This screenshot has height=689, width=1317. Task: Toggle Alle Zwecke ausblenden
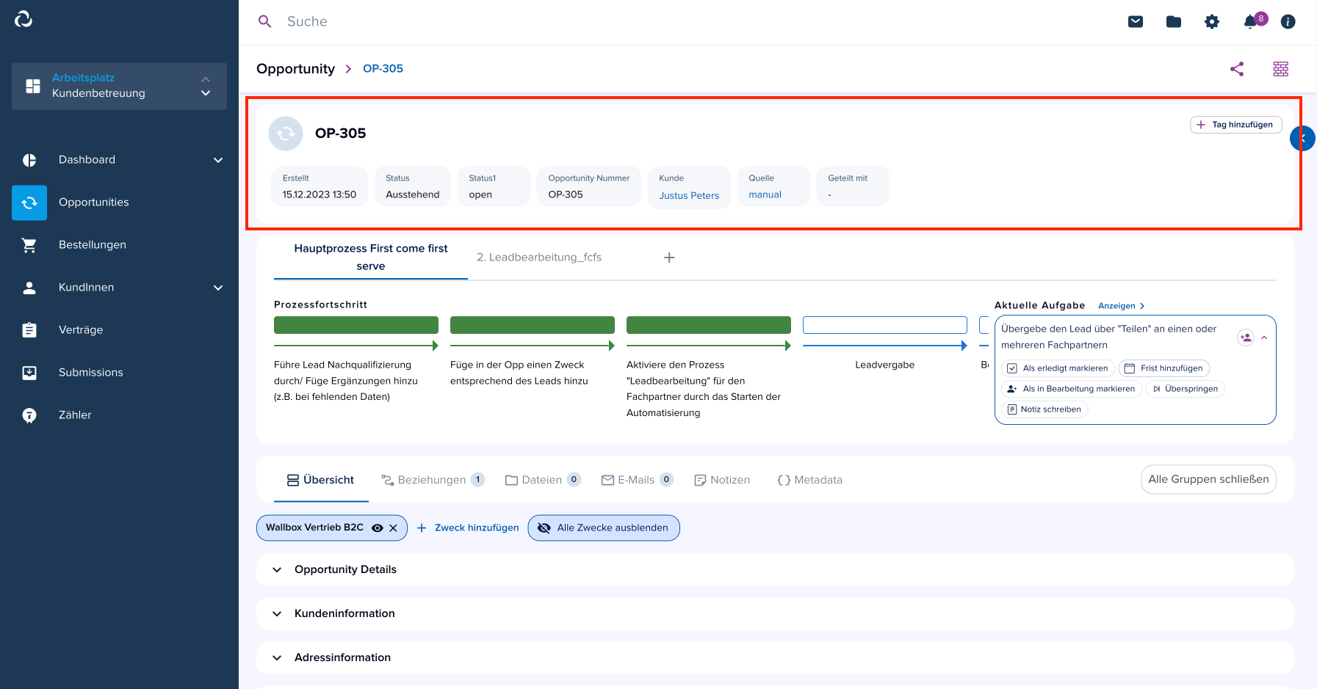pos(604,528)
